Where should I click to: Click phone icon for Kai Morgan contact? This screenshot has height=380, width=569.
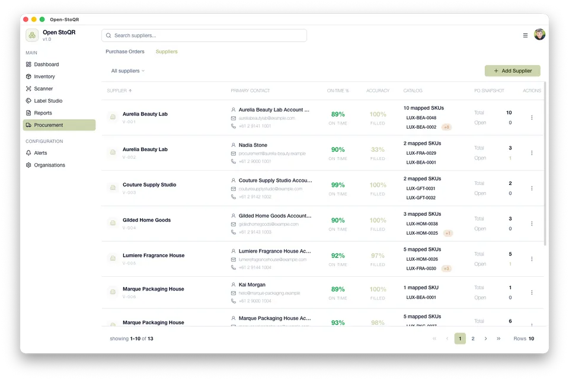(x=234, y=301)
